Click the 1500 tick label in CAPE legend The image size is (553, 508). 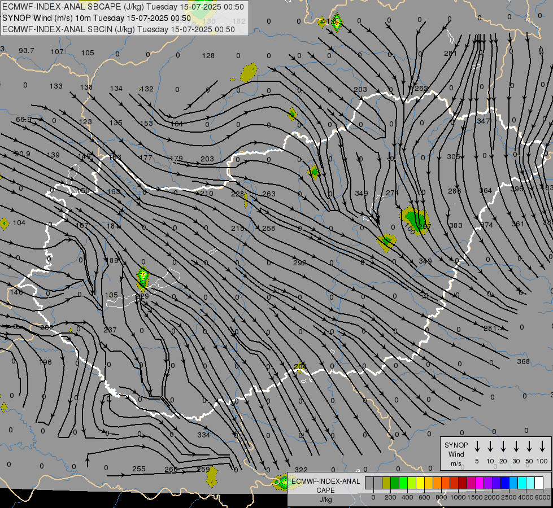click(x=475, y=497)
